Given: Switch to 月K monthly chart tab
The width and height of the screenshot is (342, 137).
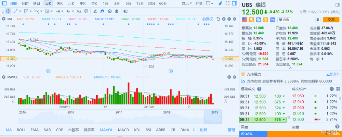Looking at the screenshot, I should tap(71, 3).
